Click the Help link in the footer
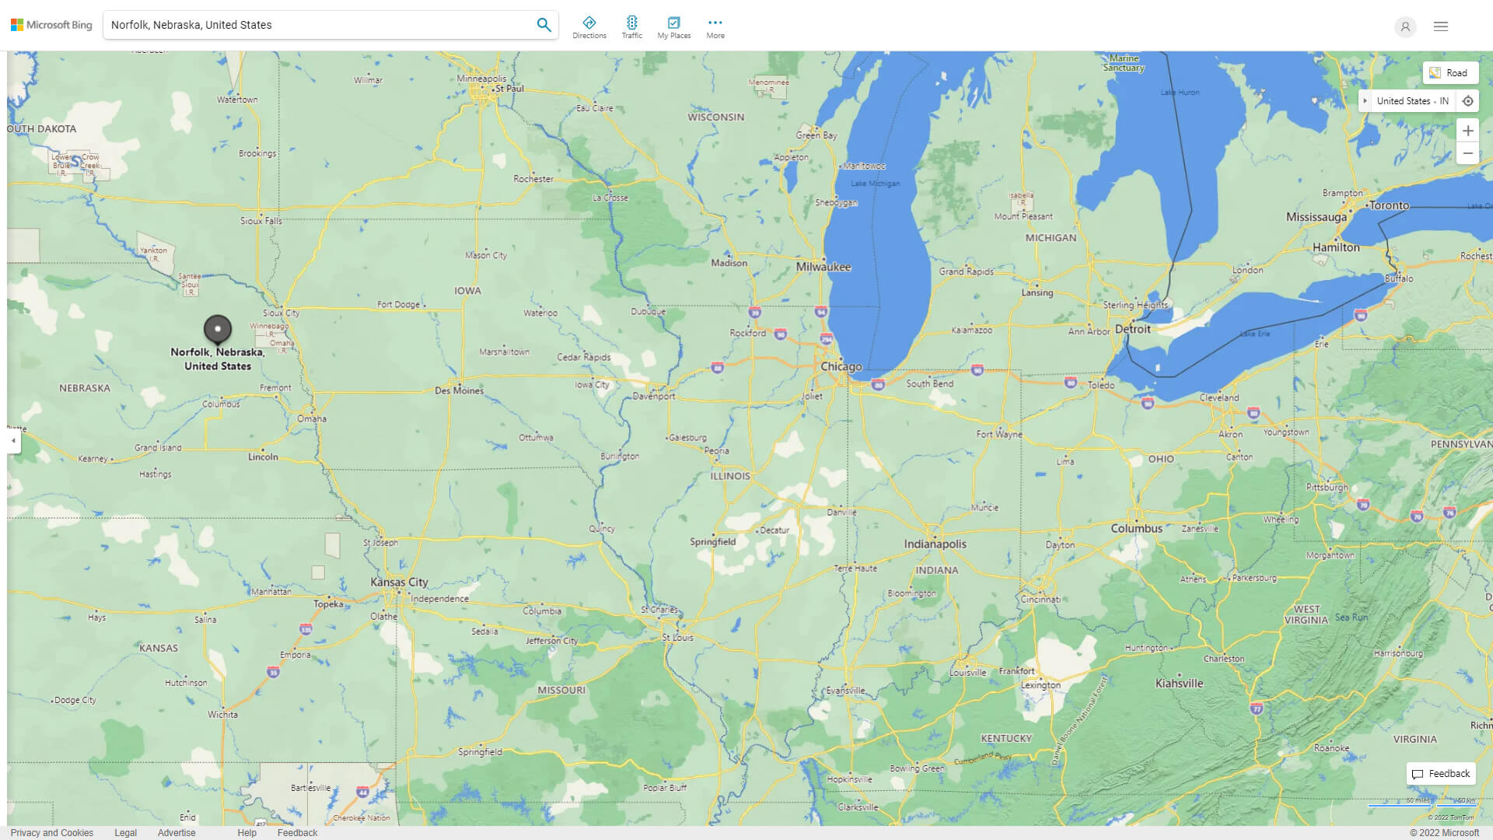 247,832
